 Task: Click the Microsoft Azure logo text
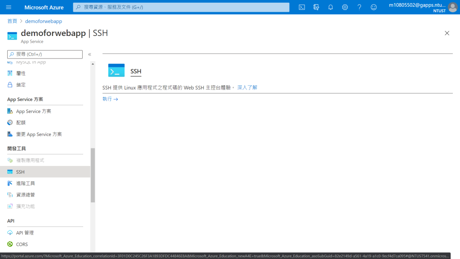44,7
